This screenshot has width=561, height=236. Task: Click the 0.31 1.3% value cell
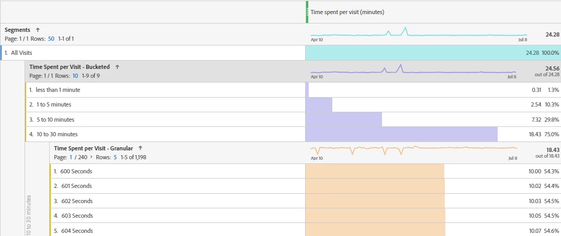point(433,90)
